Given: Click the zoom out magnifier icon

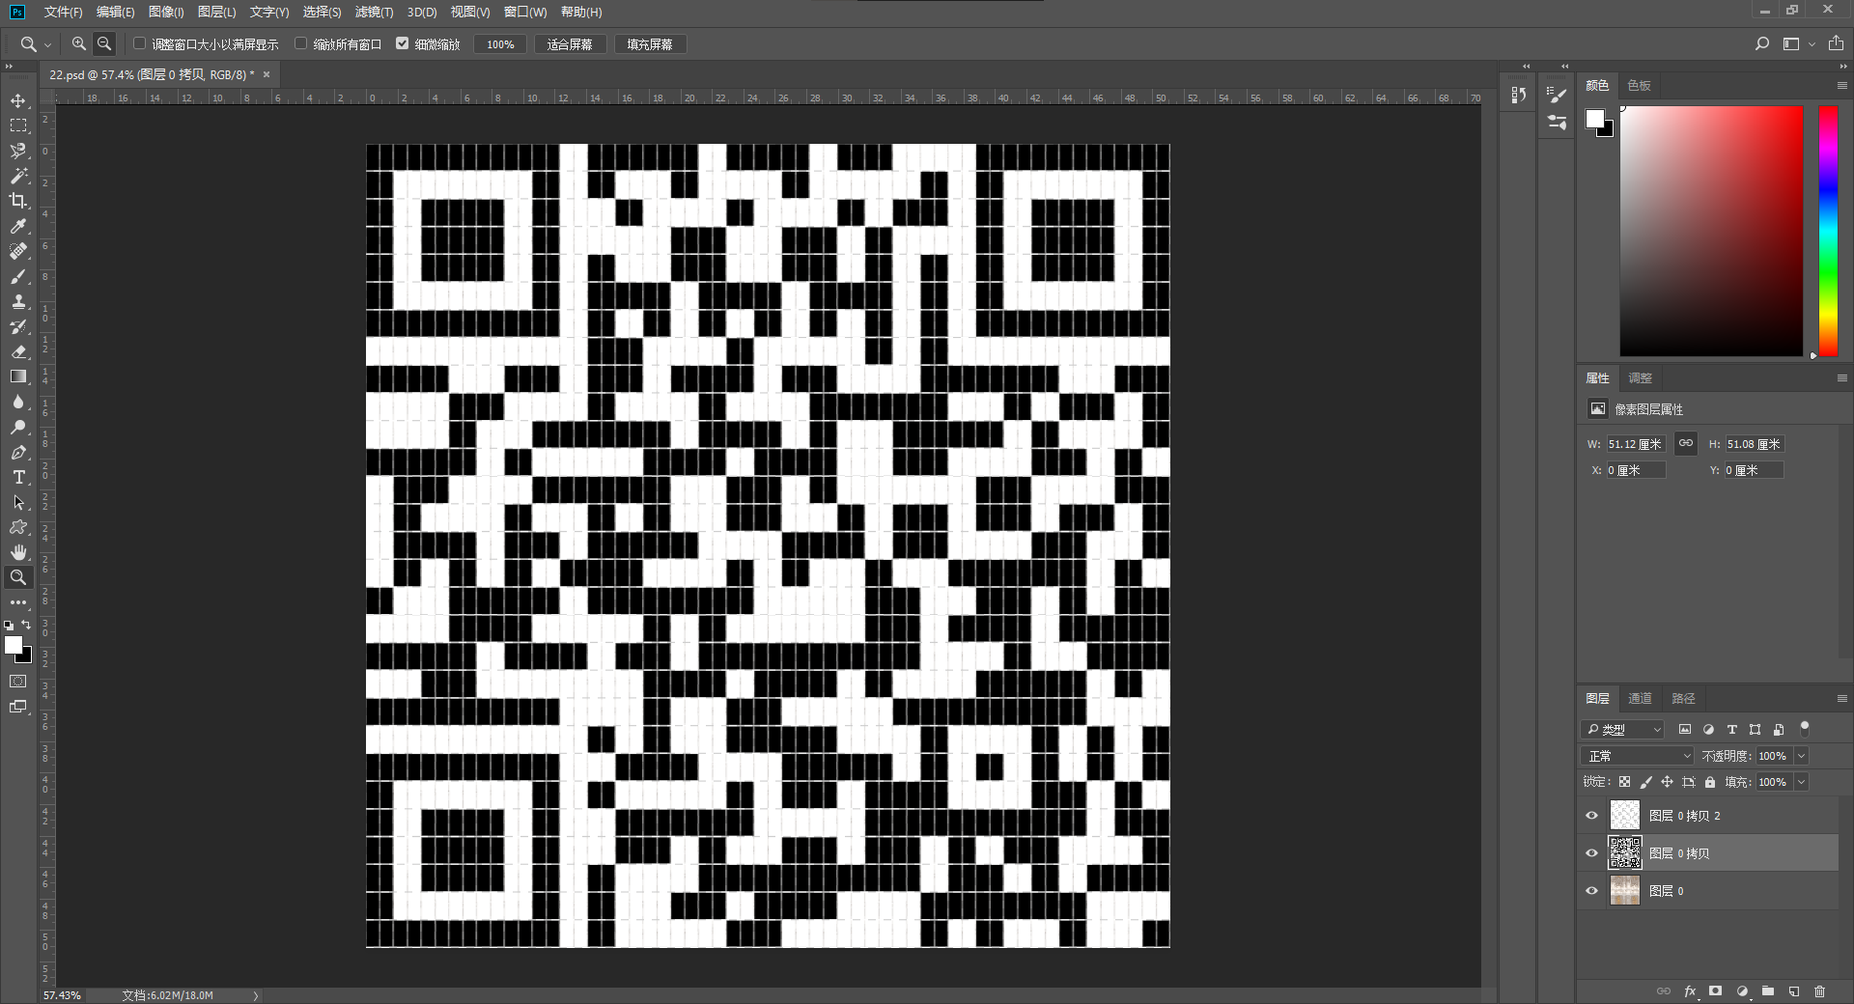Looking at the screenshot, I should [104, 43].
